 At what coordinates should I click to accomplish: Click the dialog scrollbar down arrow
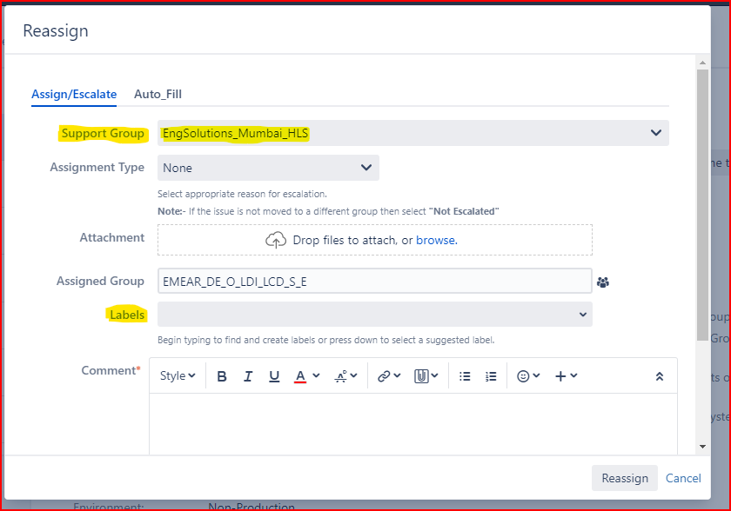click(702, 447)
